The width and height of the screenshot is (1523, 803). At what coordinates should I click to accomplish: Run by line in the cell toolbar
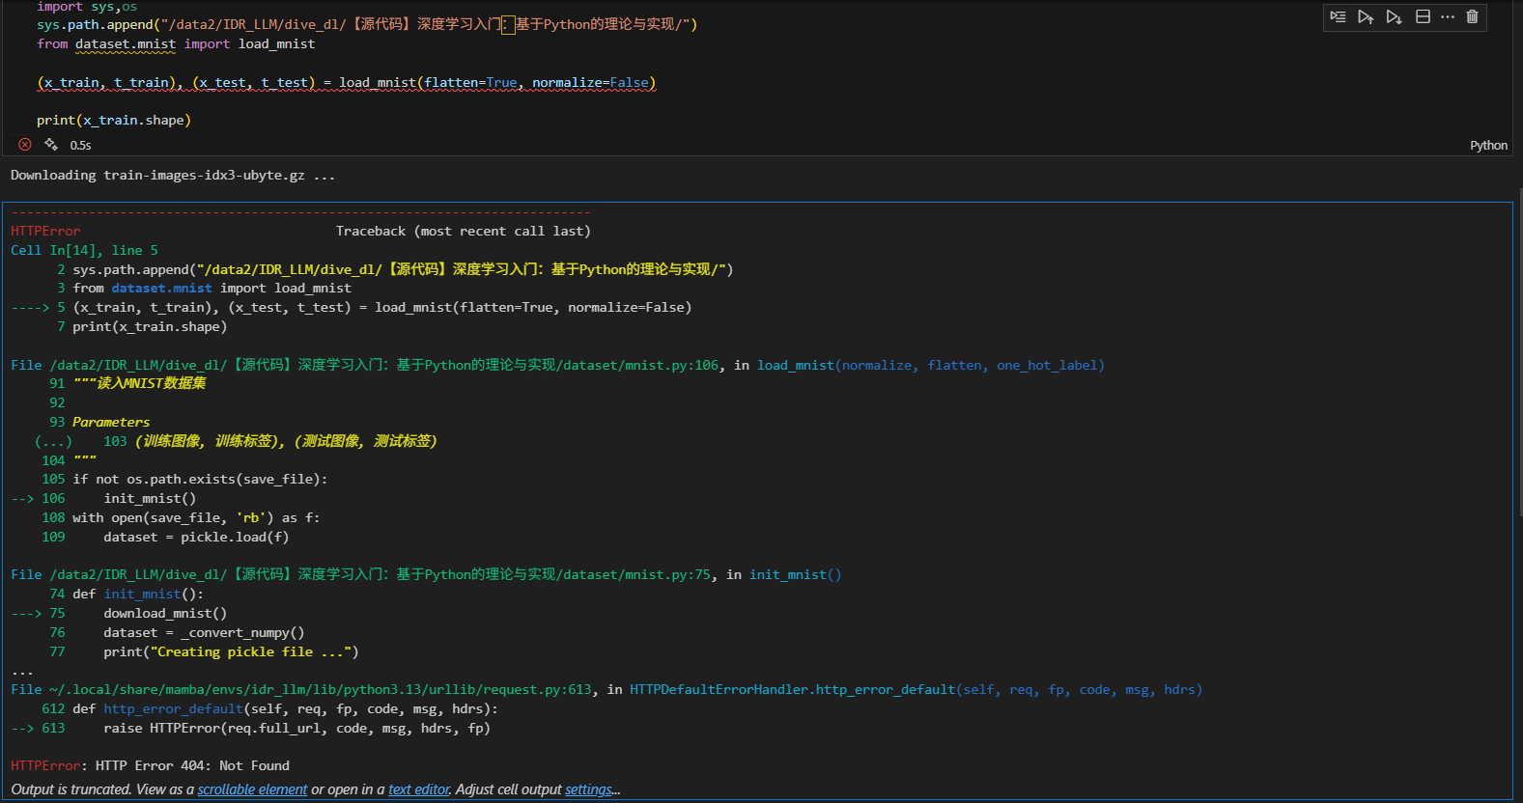click(1338, 16)
